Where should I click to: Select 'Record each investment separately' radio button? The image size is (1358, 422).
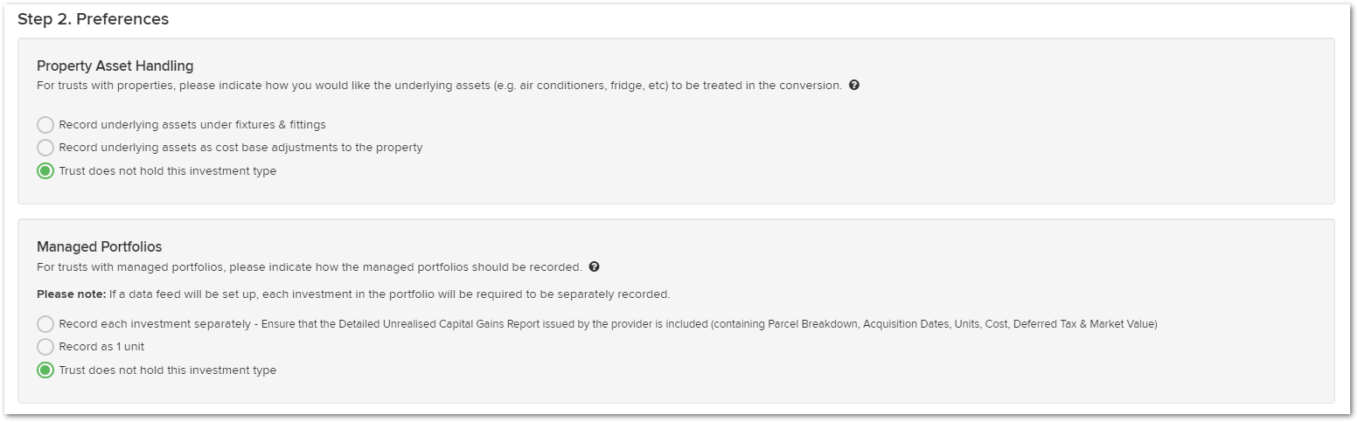tap(45, 324)
